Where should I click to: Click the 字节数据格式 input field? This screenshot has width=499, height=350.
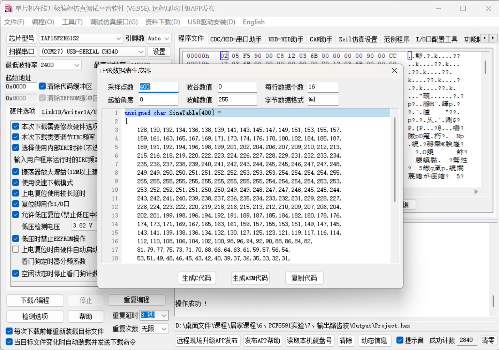point(323,100)
